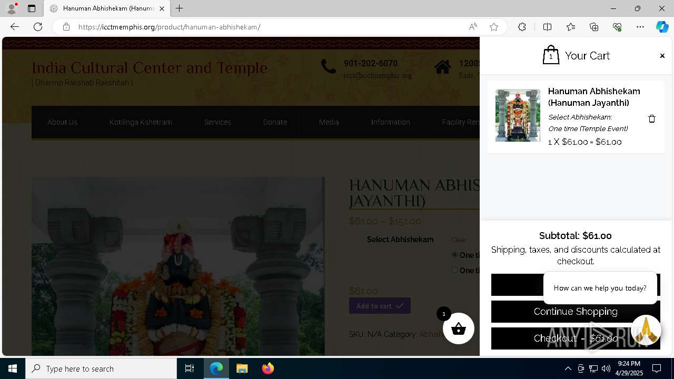Go back with the browser back arrow
674x379 pixels.
tap(15, 27)
